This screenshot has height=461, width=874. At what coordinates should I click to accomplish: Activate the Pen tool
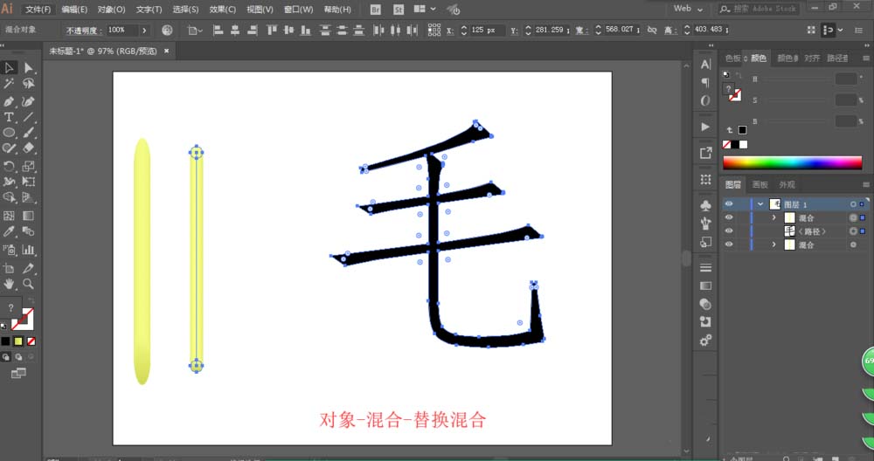pos(9,101)
